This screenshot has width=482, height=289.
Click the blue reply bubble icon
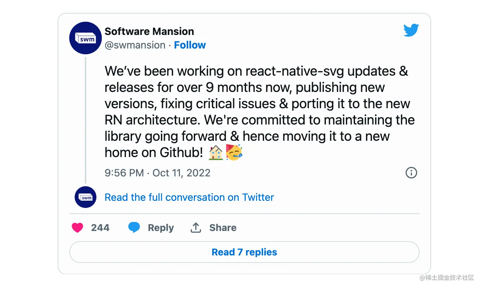point(134,227)
